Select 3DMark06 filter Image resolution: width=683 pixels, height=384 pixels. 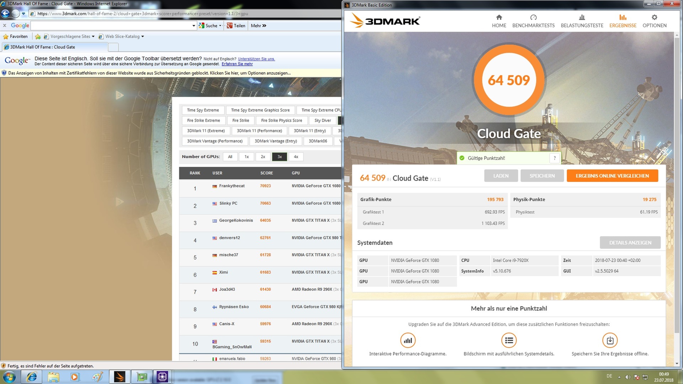coord(318,141)
